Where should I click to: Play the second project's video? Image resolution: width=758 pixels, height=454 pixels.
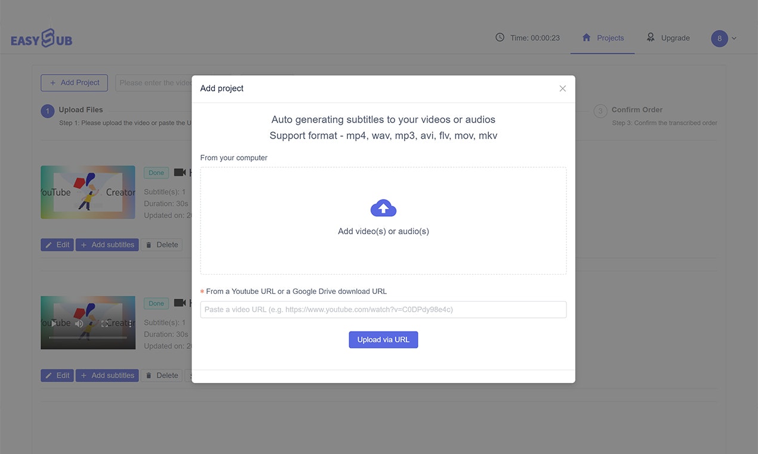point(54,323)
